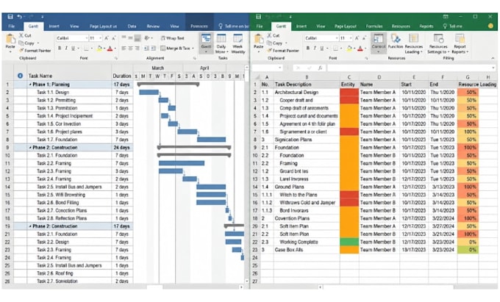Toggle underline in the blue Gantt window
Image resolution: width=500 pixels, height=302 pixels.
point(73,48)
